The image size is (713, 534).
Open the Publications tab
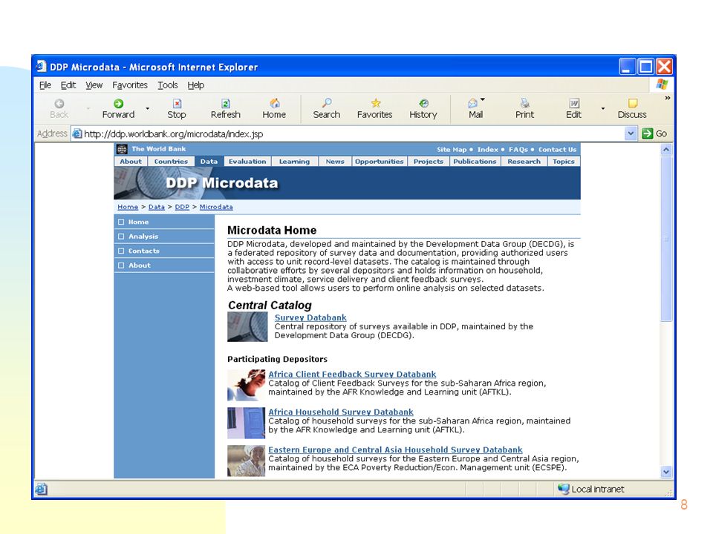pos(475,161)
